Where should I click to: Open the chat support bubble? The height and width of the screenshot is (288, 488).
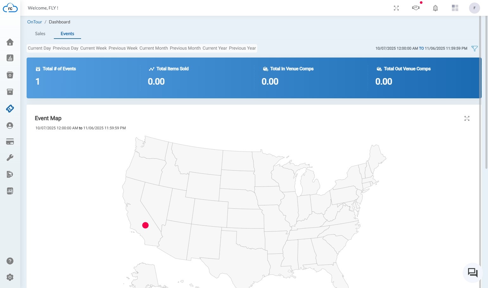[x=472, y=273]
